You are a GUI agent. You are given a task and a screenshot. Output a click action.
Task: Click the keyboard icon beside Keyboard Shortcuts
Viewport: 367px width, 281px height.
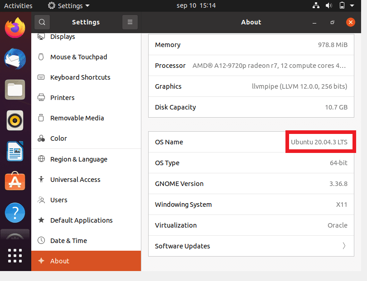coord(41,77)
